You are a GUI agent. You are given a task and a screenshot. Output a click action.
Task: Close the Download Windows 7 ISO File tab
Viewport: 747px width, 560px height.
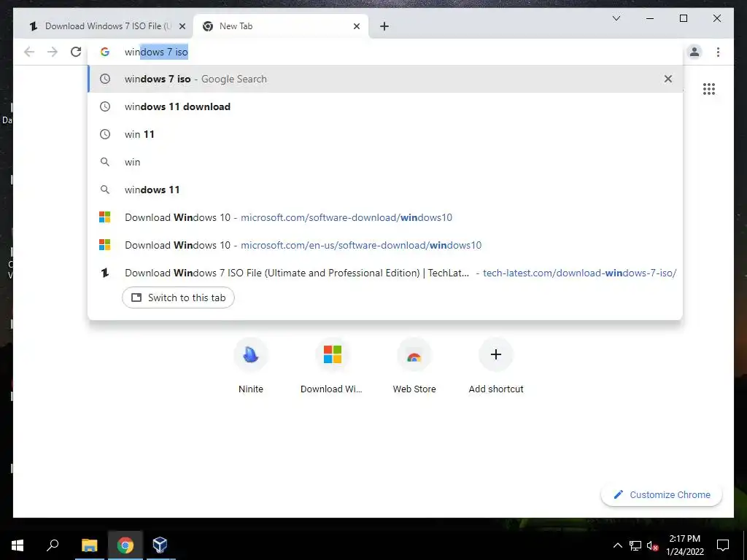click(x=182, y=26)
